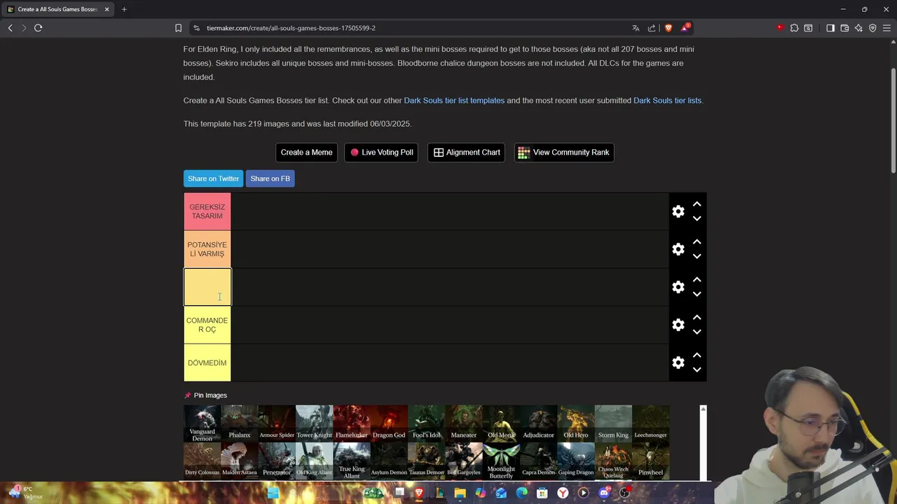Select Pinwheel boss image

click(x=650, y=461)
